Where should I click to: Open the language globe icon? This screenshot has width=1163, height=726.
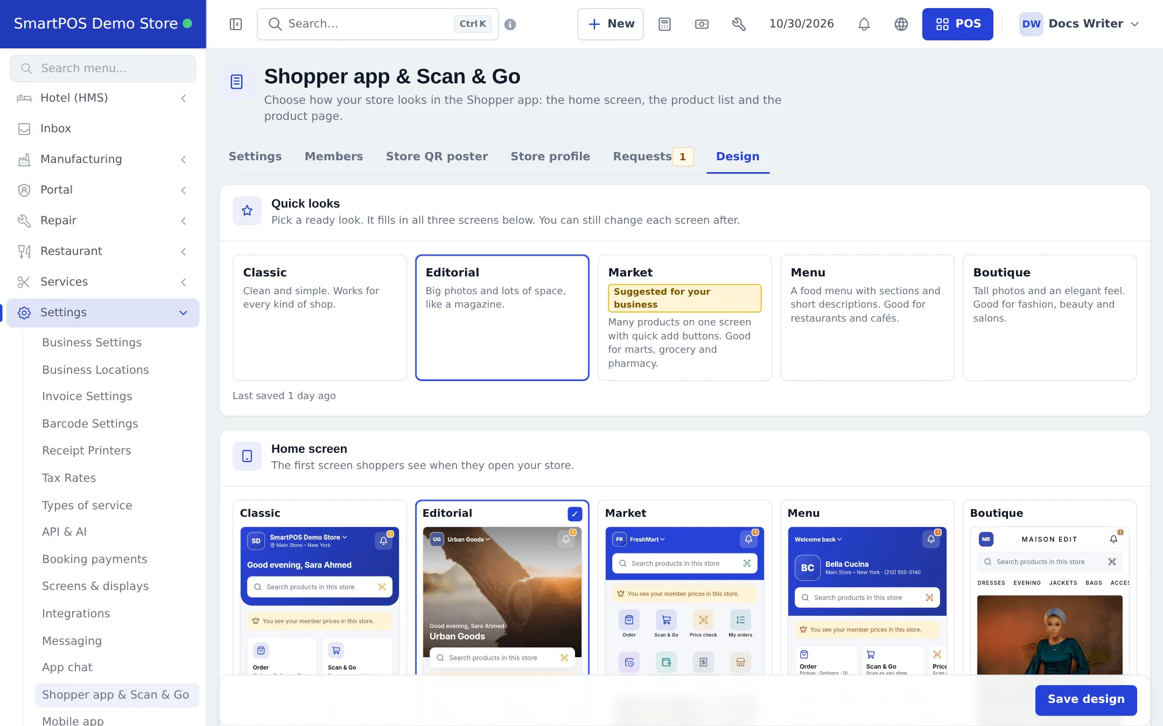point(901,24)
